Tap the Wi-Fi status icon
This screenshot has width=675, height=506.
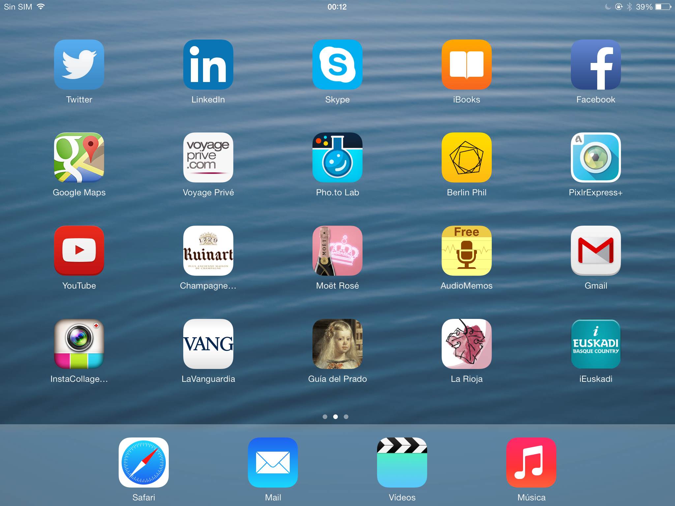pyautogui.click(x=41, y=7)
